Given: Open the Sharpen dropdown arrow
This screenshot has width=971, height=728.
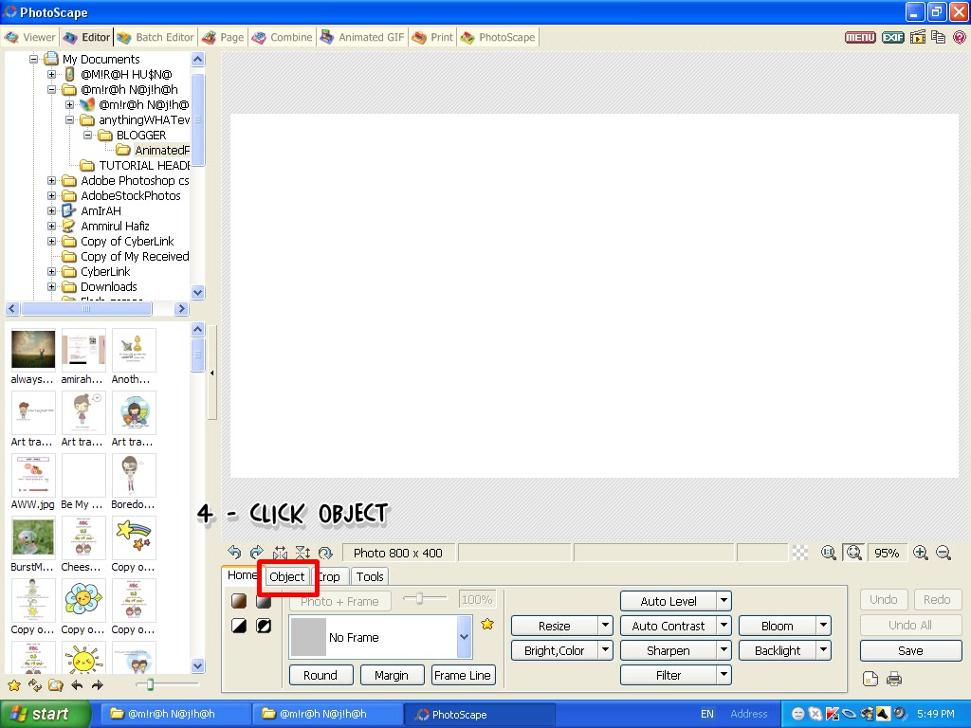Looking at the screenshot, I should [724, 650].
